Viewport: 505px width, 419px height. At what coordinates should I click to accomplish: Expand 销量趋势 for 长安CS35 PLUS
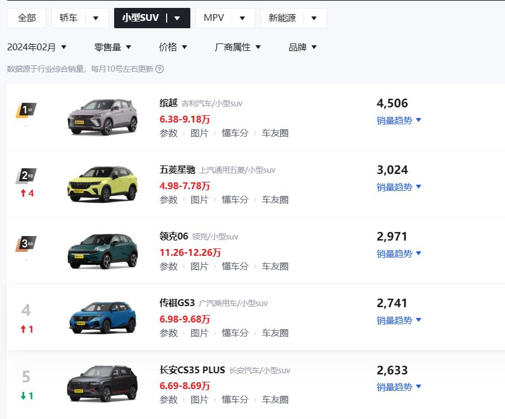click(399, 387)
